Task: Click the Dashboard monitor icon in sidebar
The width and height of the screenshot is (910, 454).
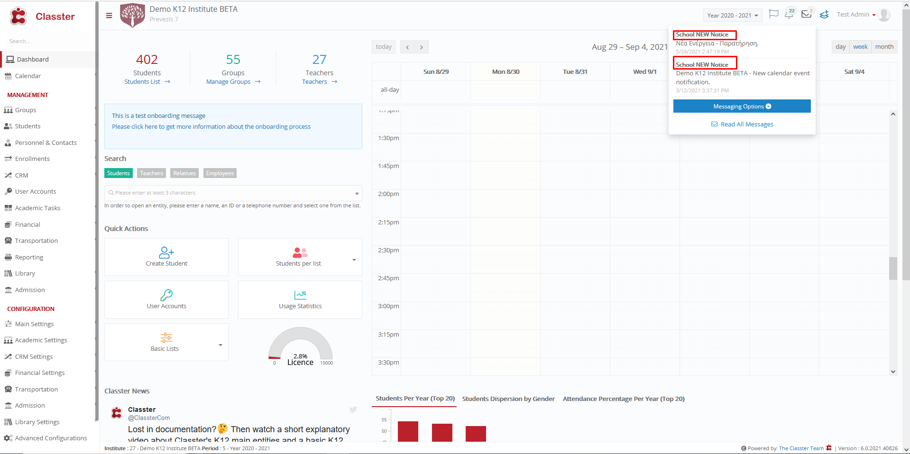Action: point(10,59)
